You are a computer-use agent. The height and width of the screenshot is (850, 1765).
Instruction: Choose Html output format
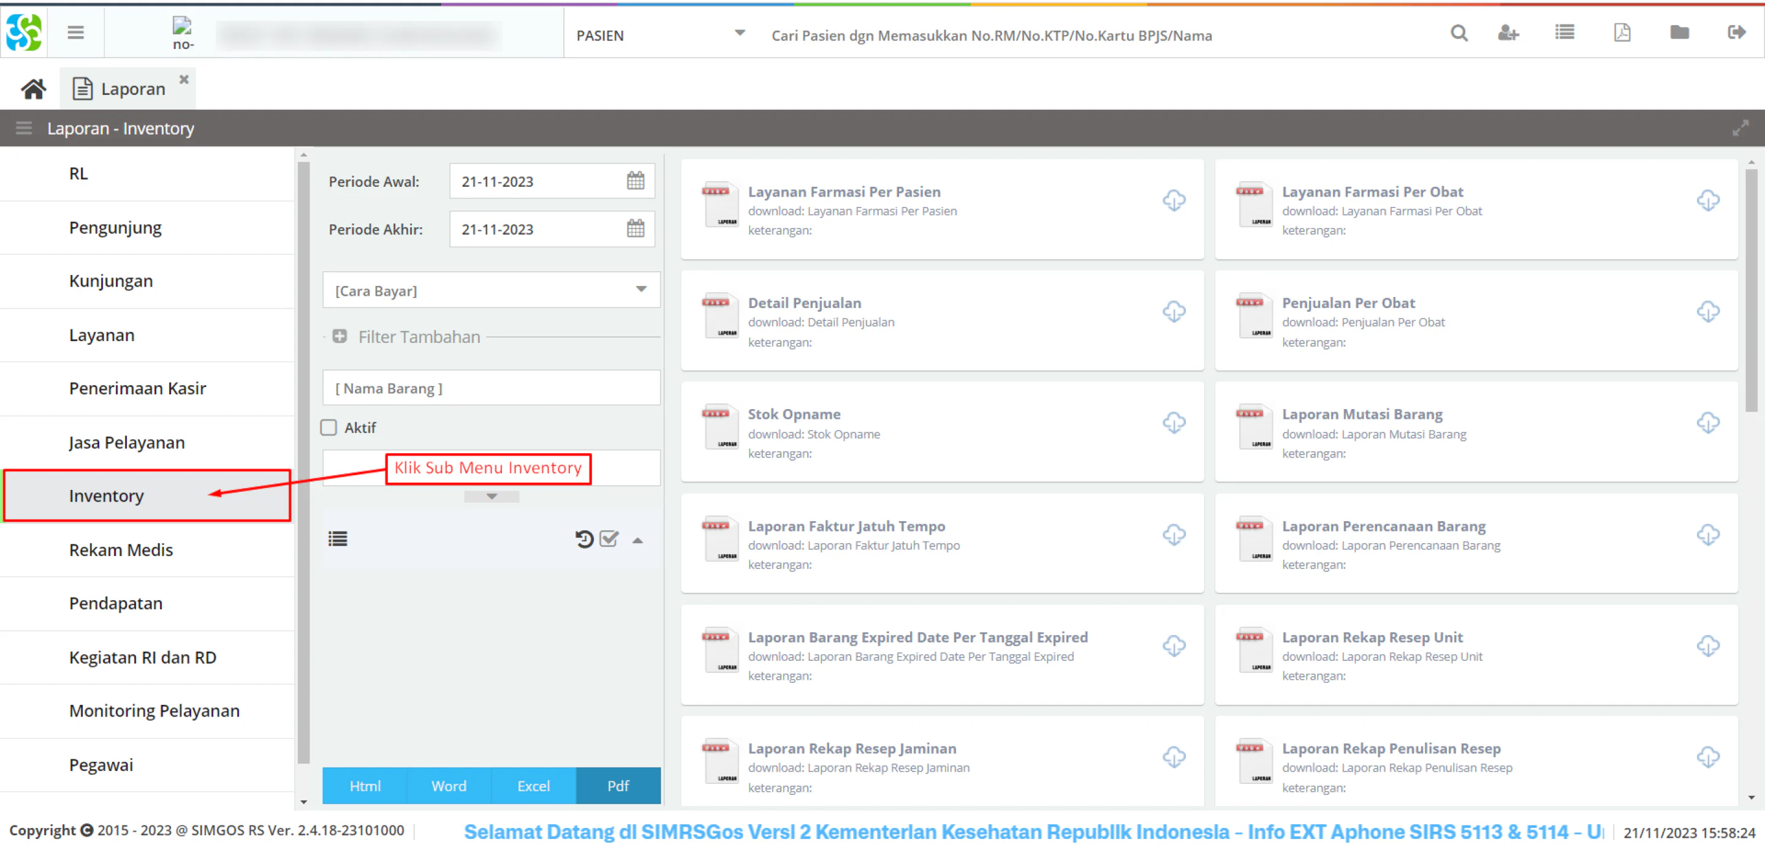coord(365,786)
